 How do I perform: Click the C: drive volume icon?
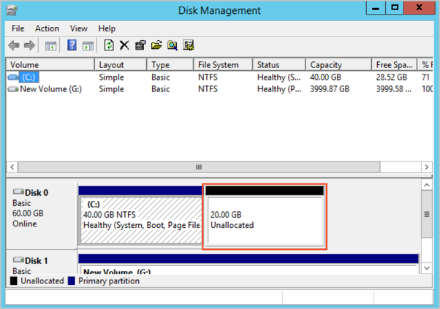[13, 77]
